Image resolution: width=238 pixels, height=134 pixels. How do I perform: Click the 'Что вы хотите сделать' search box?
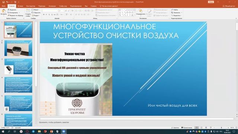click(x=109, y=6)
